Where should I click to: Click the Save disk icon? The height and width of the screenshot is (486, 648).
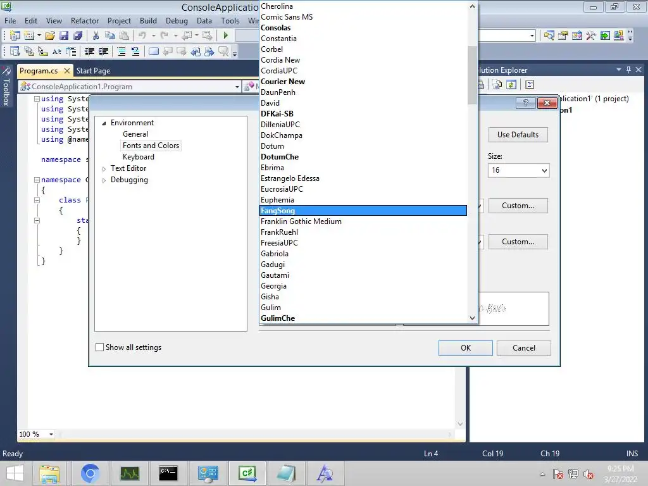64,35
